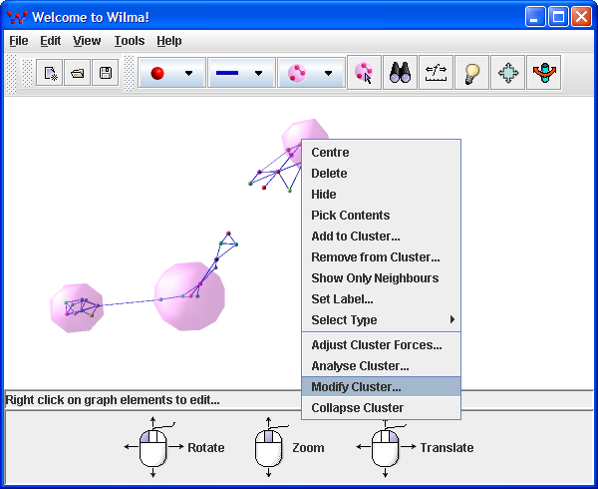Click the Wilma logo in title bar

[17, 17]
